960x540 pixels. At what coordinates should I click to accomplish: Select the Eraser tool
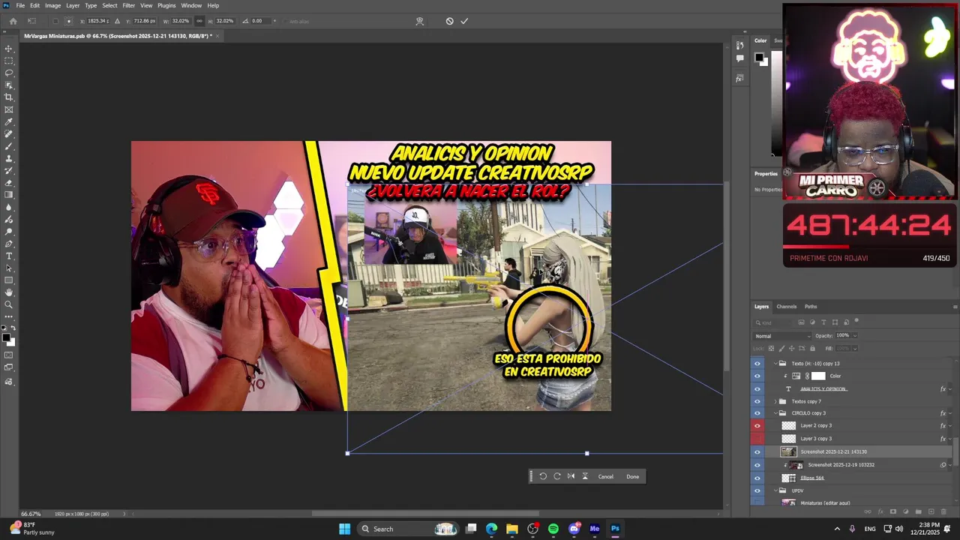(9, 183)
